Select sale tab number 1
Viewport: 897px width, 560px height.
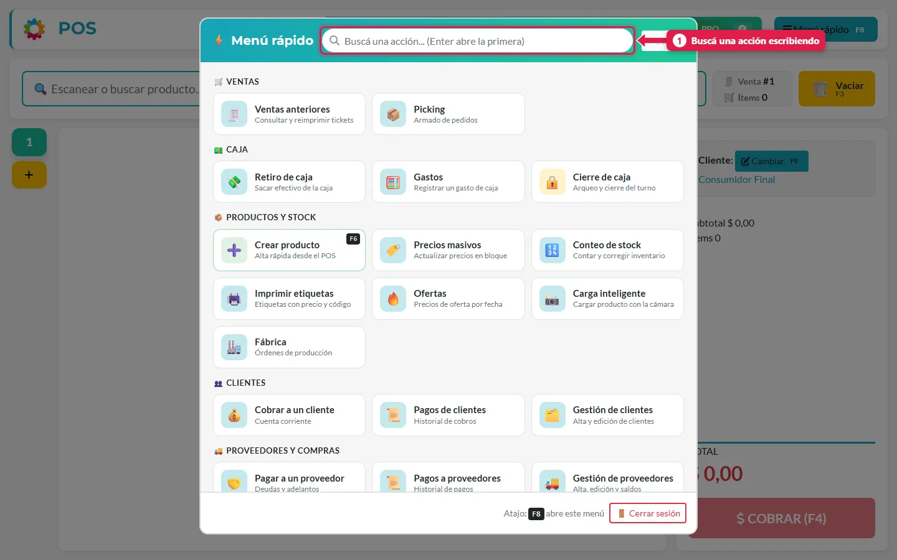tap(29, 142)
